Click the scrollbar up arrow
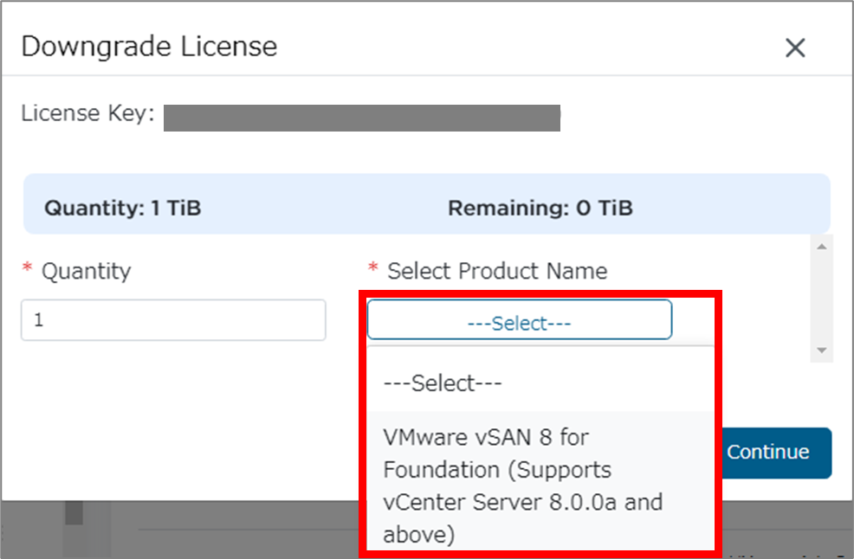Screen dimensions: 854x559 822,247
